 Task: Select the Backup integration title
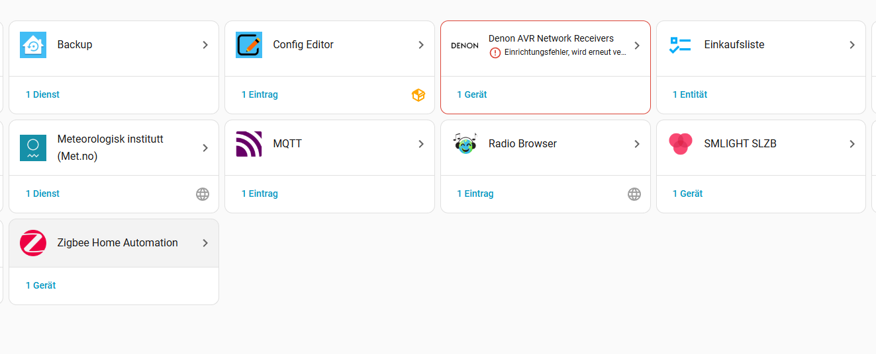coord(75,45)
